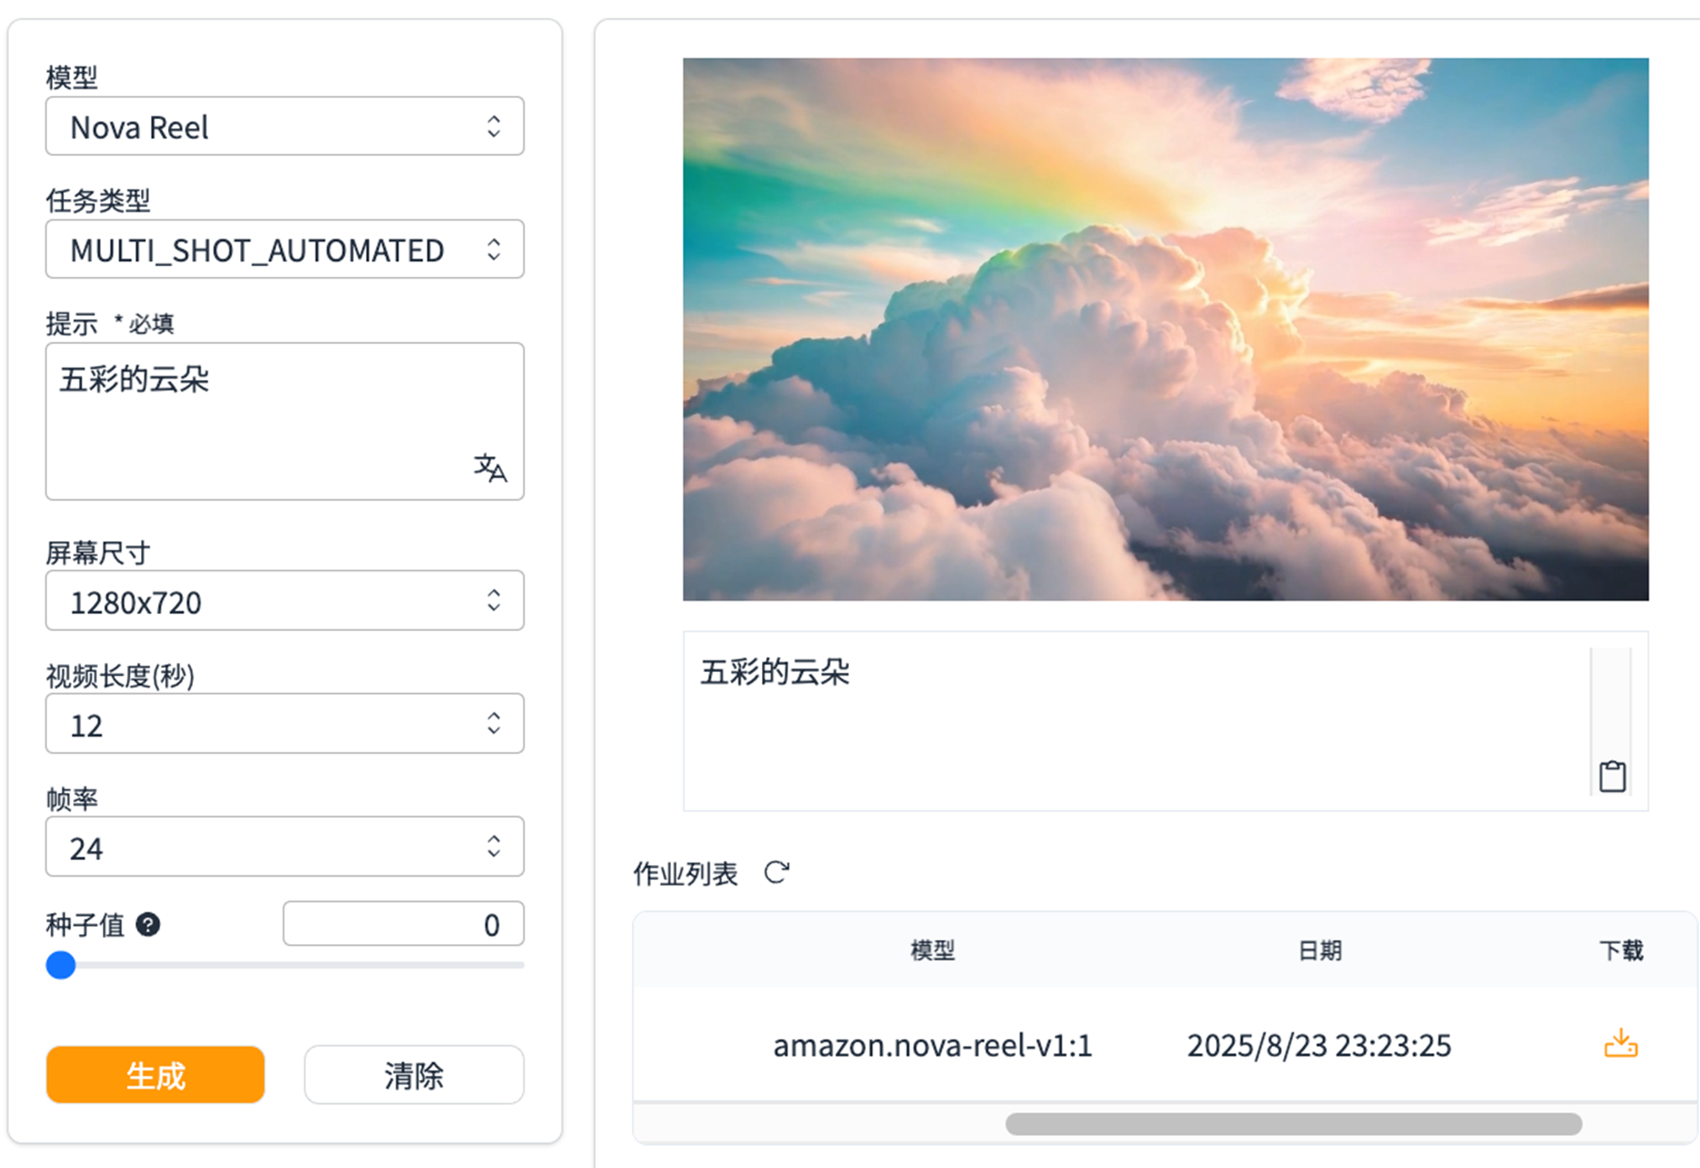Open the MULTI_SHOT_AUTOMATED task type dropdown
Screen dimensions: 1700x1168
[x=284, y=250]
